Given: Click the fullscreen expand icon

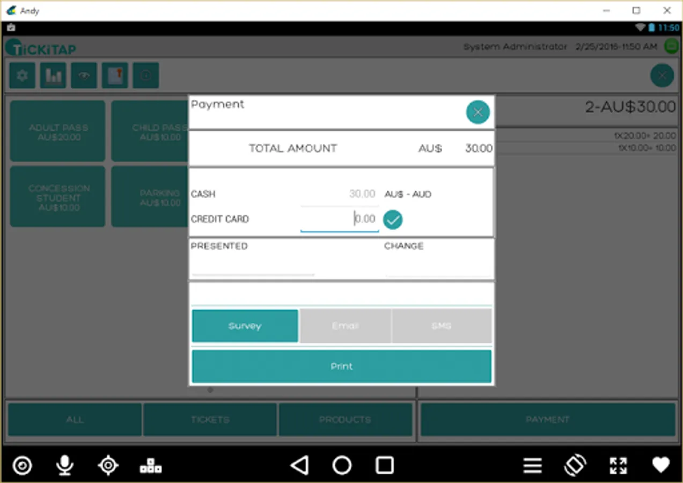Looking at the screenshot, I should coord(618,465).
